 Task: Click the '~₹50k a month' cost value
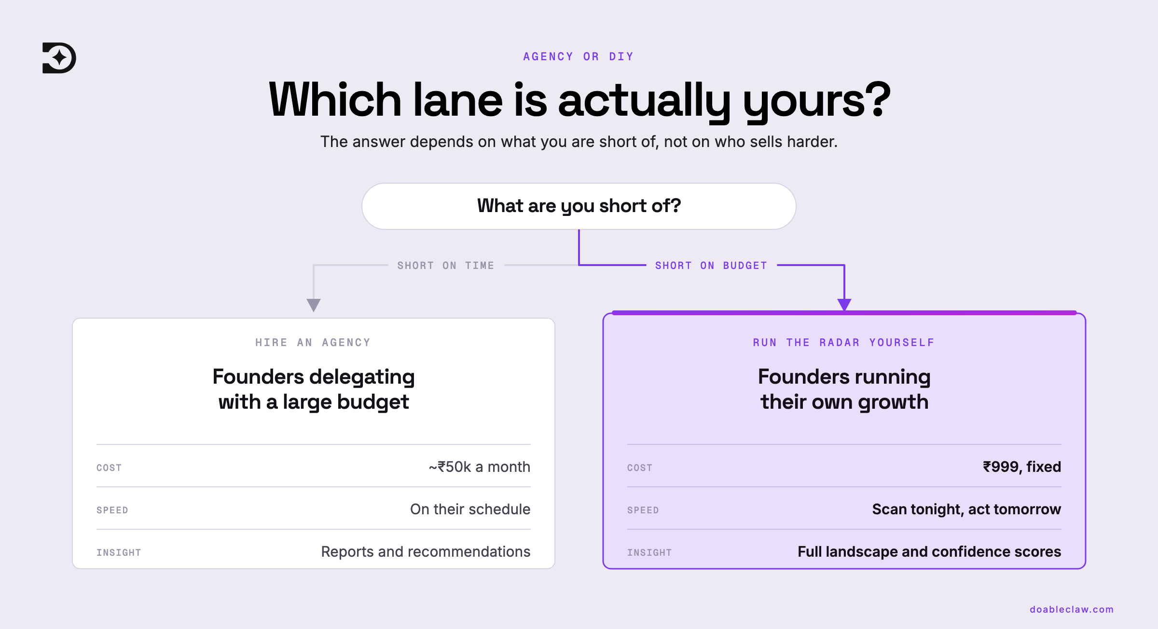point(479,467)
